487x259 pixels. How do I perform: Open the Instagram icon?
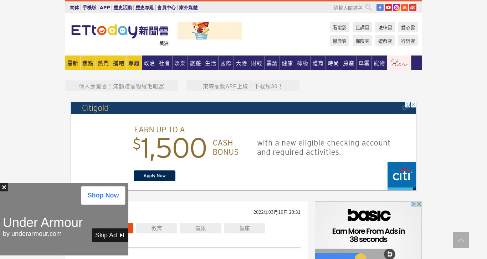point(396,7)
